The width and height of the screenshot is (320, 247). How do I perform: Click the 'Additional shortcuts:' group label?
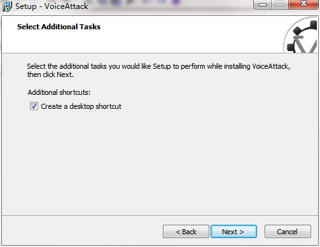[x=59, y=92]
